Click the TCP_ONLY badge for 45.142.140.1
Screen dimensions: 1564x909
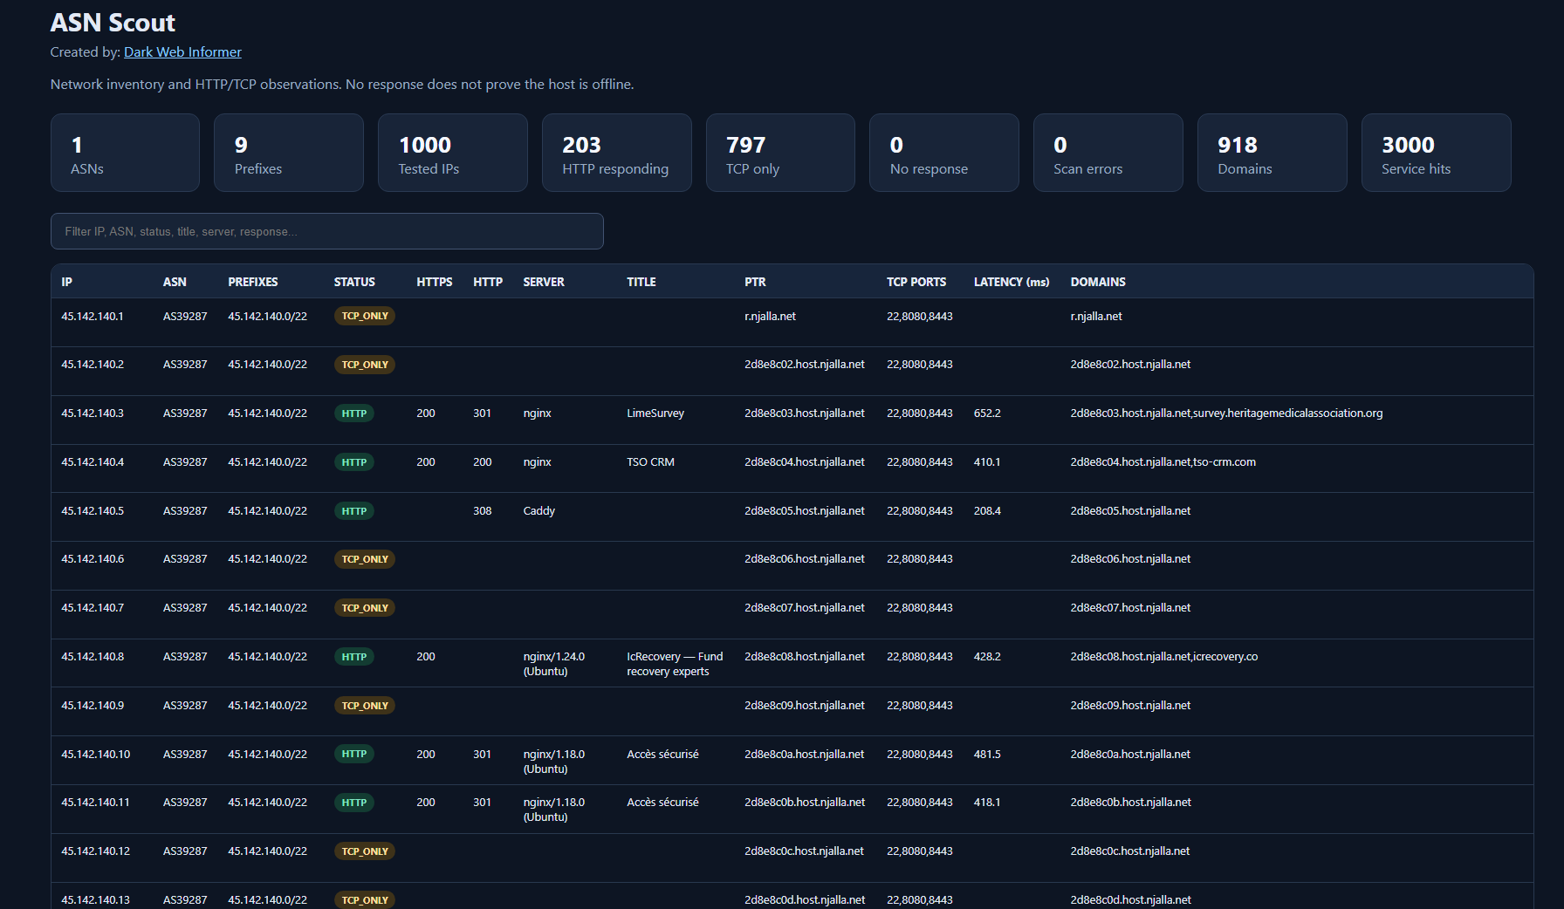pyautogui.click(x=365, y=316)
